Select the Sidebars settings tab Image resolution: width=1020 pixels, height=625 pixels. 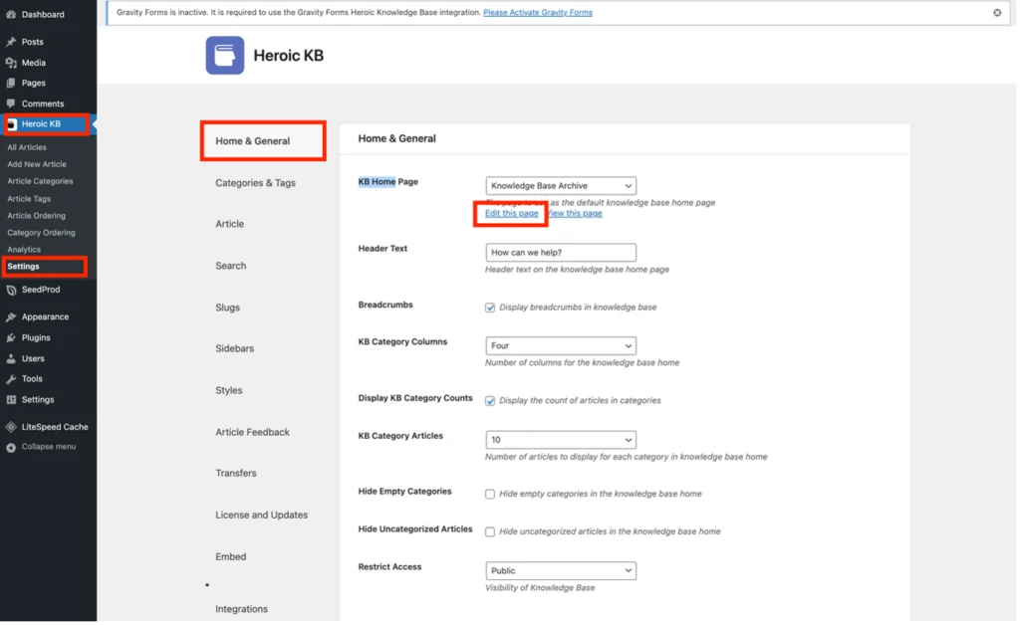pos(235,349)
